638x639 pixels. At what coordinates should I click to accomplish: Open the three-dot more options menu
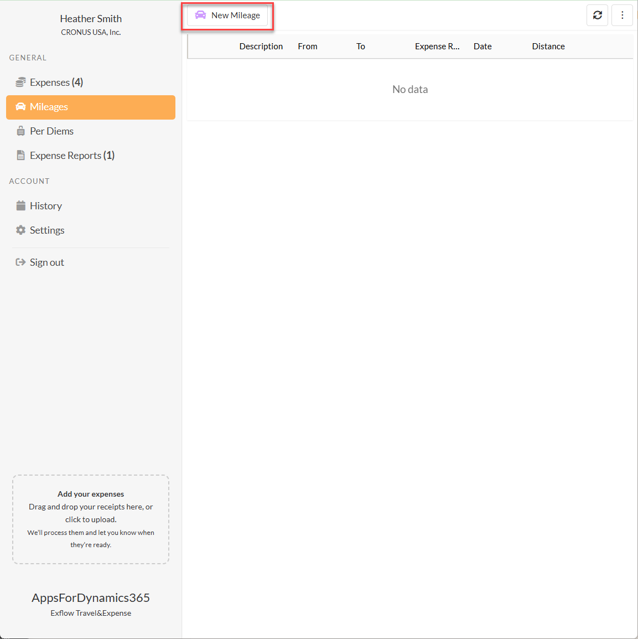[x=622, y=16]
